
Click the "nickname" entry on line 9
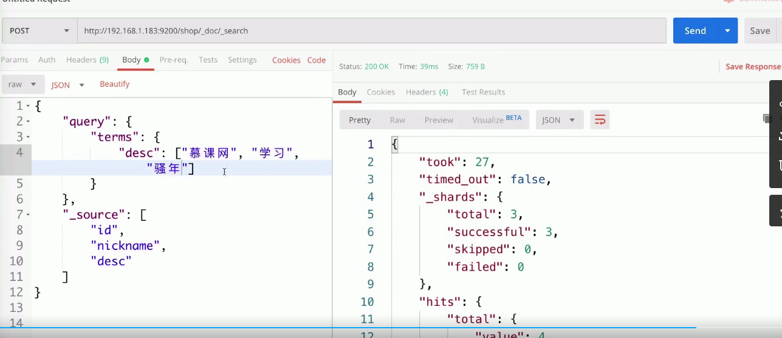pos(126,246)
